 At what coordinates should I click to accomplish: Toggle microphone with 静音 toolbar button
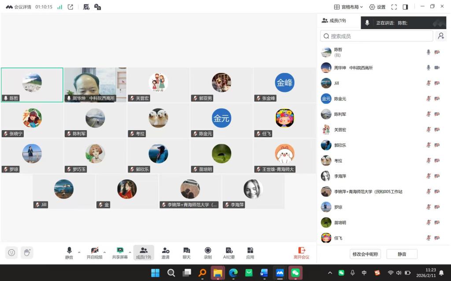tap(69, 252)
